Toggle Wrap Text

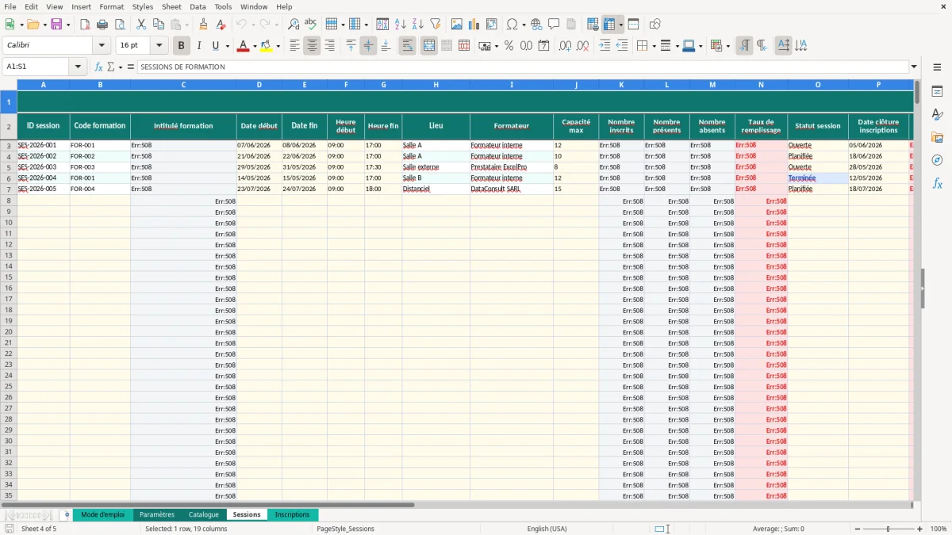pyautogui.click(x=408, y=46)
